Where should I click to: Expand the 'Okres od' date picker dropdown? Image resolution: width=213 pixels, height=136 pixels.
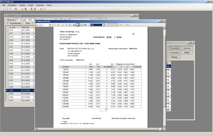(34, 20)
